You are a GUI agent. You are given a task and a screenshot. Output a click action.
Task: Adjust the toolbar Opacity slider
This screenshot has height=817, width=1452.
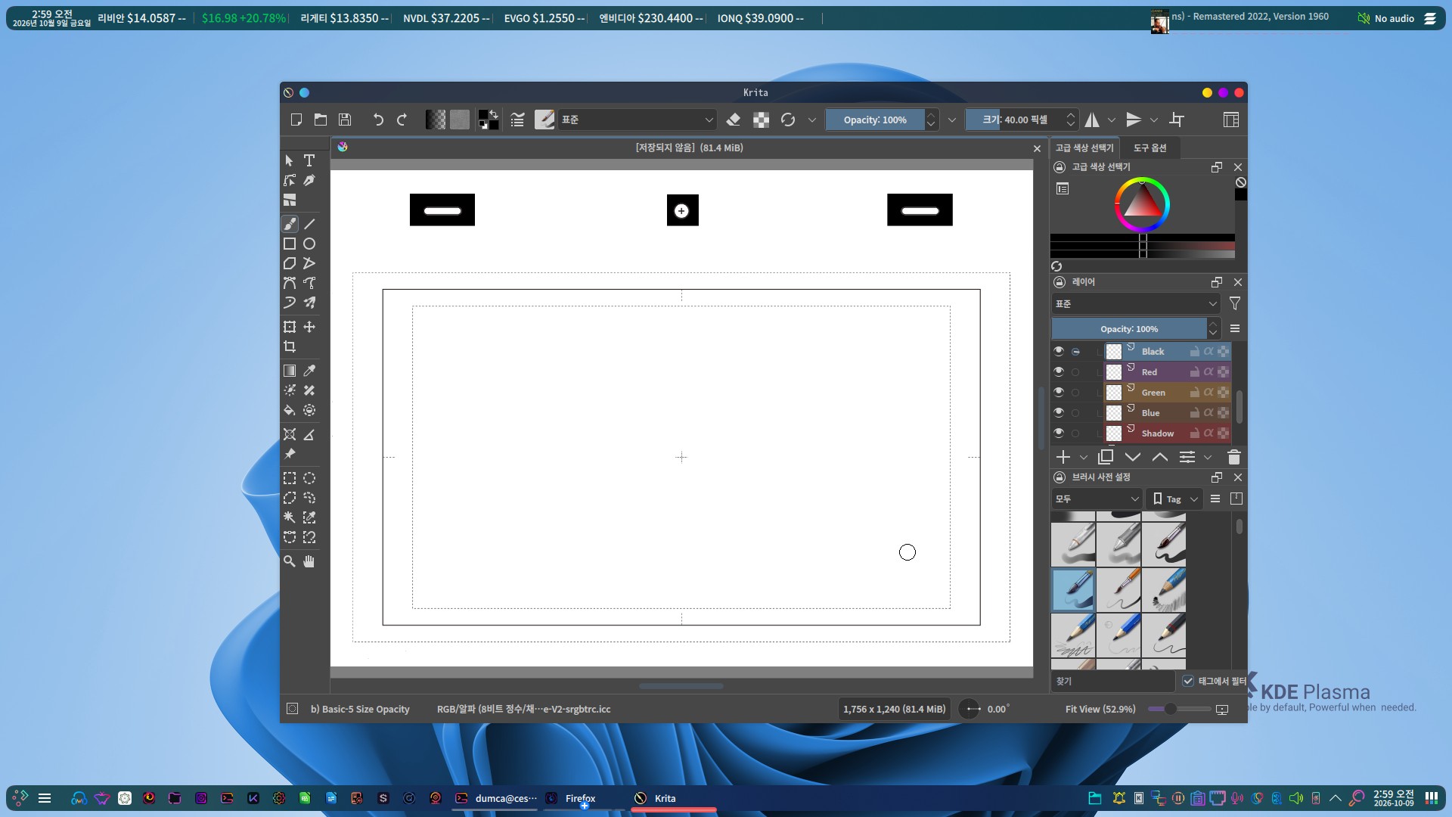[x=875, y=120]
